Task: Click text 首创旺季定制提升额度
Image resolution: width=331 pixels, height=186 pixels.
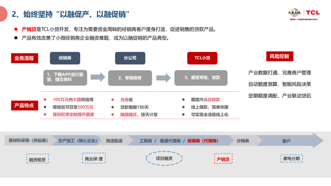Action: [x=73, y=114]
